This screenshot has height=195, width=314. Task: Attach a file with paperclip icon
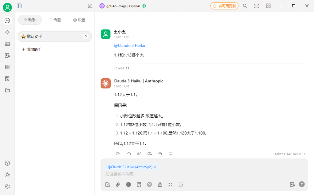[118, 185]
